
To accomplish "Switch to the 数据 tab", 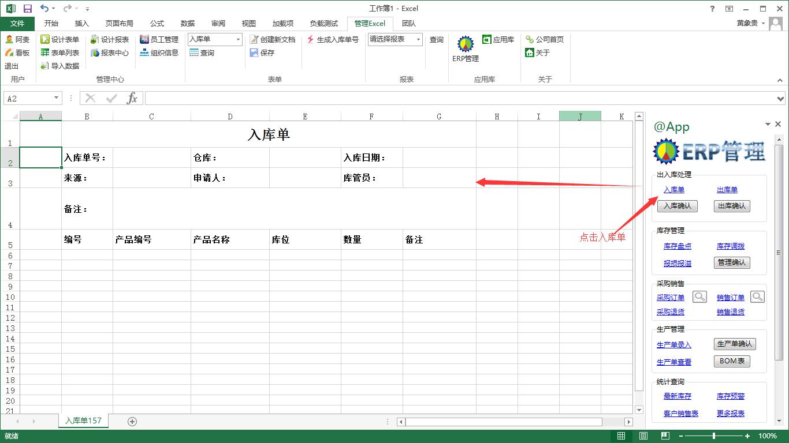I will click(188, 24).
